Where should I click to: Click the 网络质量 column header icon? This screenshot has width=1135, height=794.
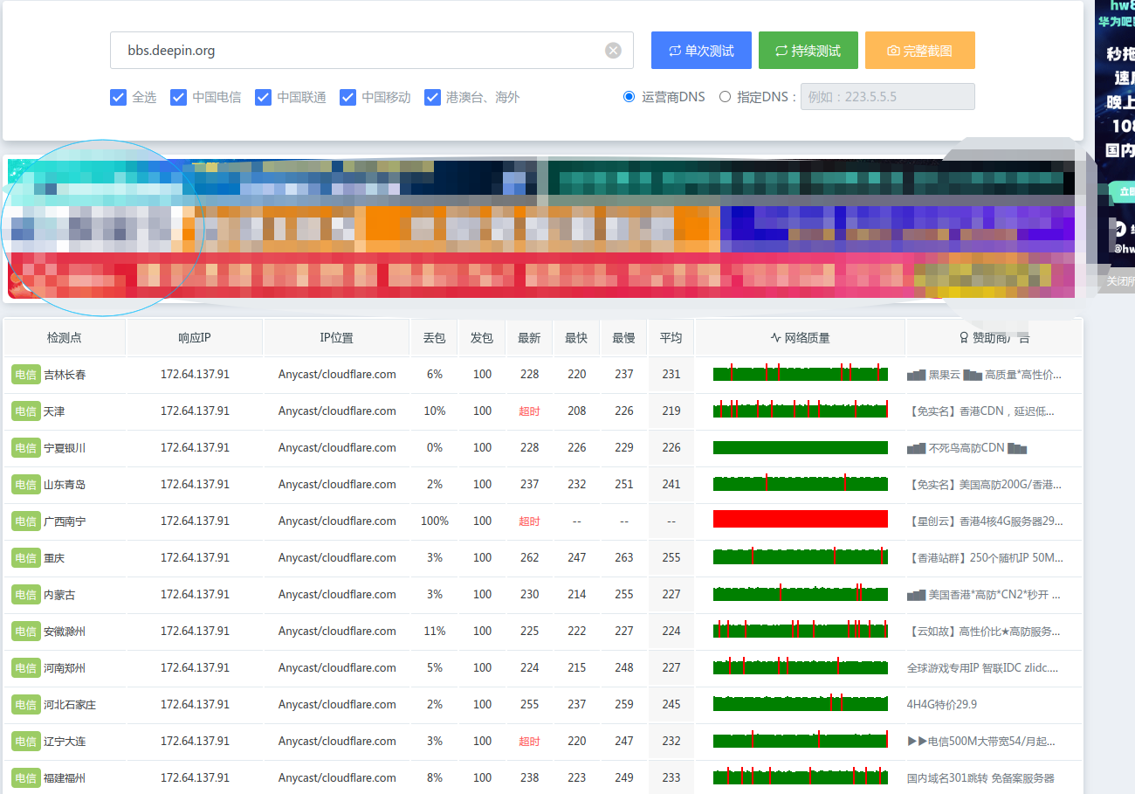pyautogui.click(x=775, y=337)
